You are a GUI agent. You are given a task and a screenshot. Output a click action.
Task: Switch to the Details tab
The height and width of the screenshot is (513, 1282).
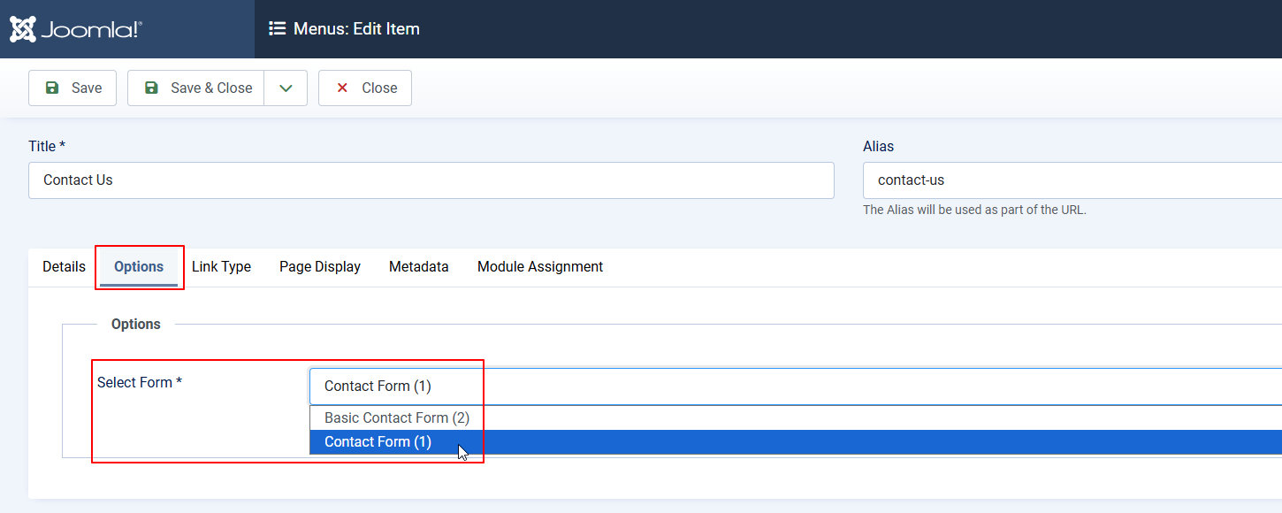[64, 266]
